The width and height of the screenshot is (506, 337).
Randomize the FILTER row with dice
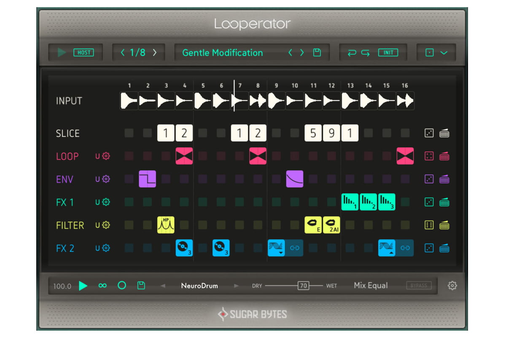[x=429, y=225]
